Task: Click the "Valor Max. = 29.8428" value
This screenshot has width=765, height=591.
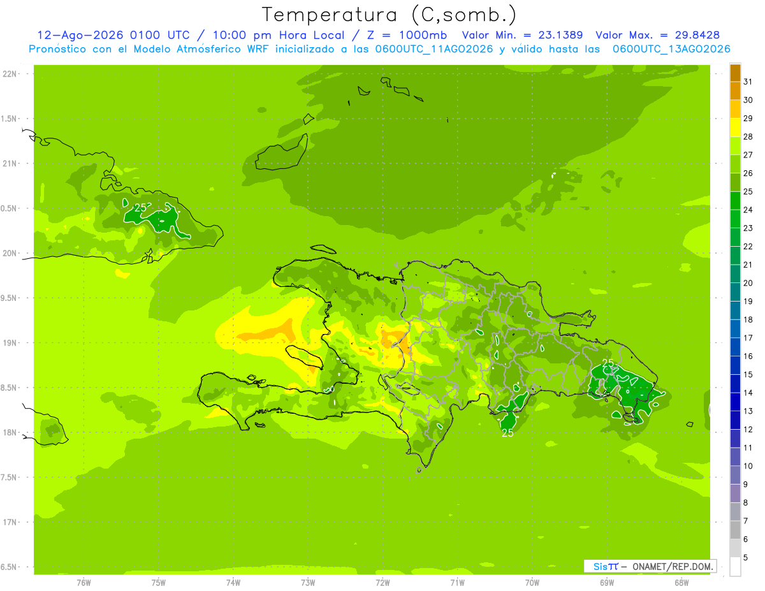Action: (x=658, y=36)
